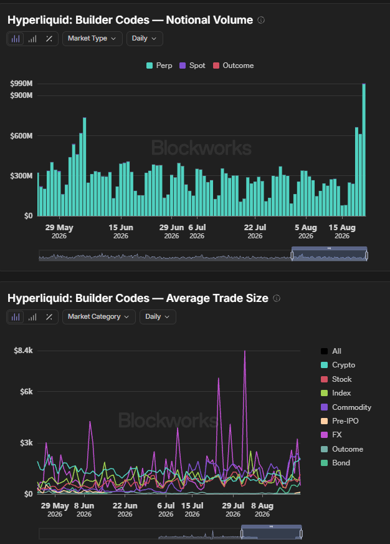
Task: Click the 29 Jul 2026 axis label
Action: [x=233, y=510]
